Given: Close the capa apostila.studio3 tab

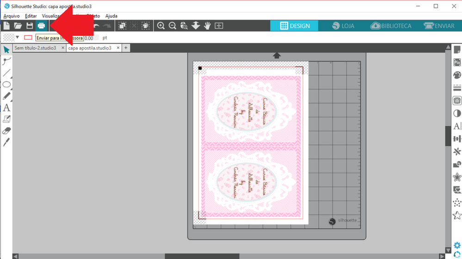Looking at the screenshot, I should tap(118, 48).
